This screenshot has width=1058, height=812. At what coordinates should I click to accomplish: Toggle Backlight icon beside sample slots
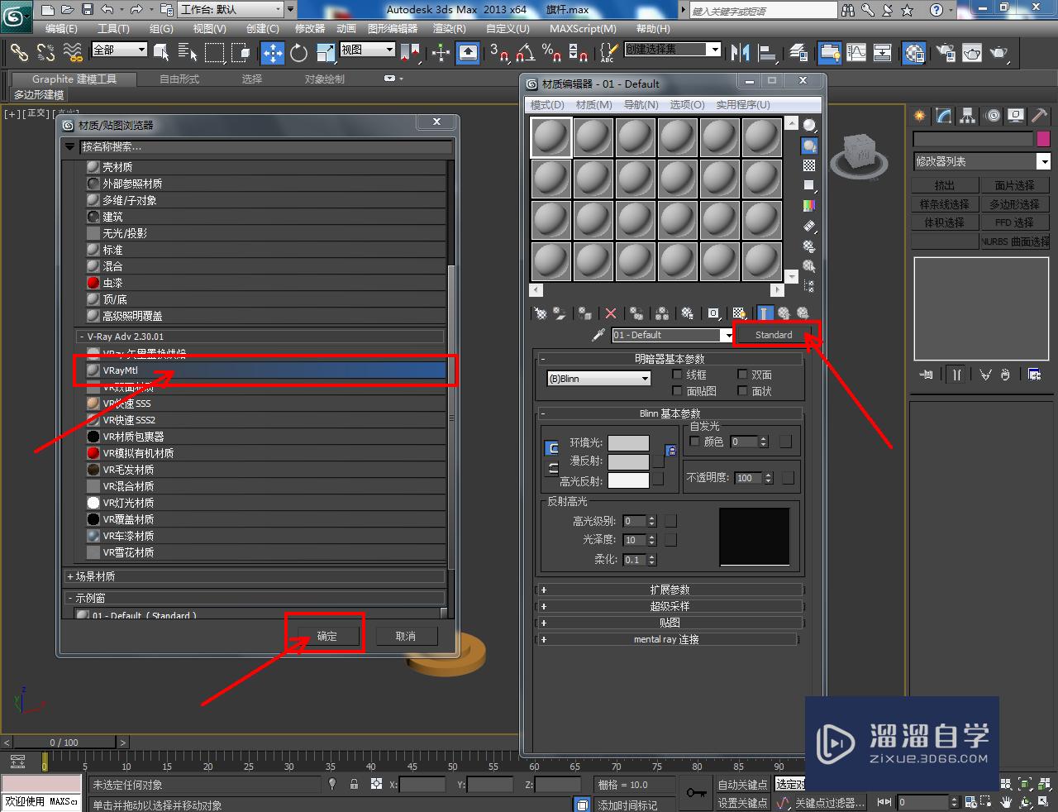tap(809, 146)
